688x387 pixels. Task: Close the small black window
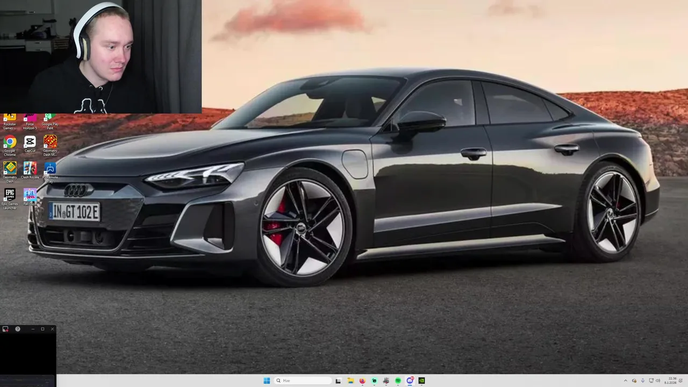click(x=52, y=329)
